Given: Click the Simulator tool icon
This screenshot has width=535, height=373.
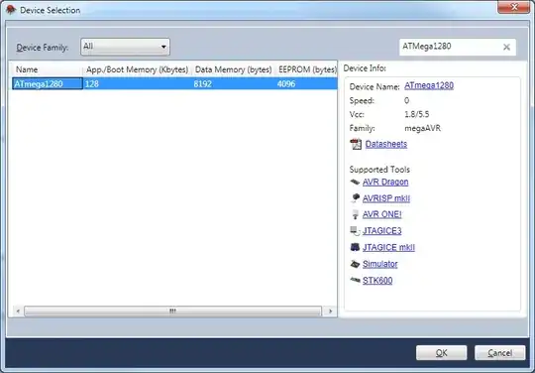Looking at the screenshot, I should tap(355, 264).
